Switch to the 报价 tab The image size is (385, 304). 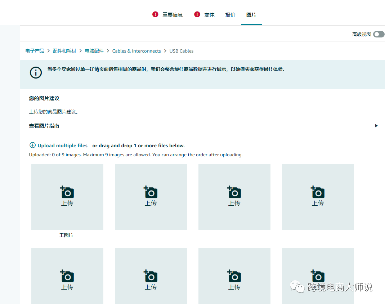click(230, 15)
